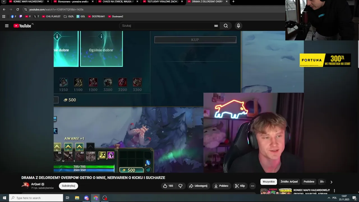
Task: Click the video player area
Action: pos(178,102)
